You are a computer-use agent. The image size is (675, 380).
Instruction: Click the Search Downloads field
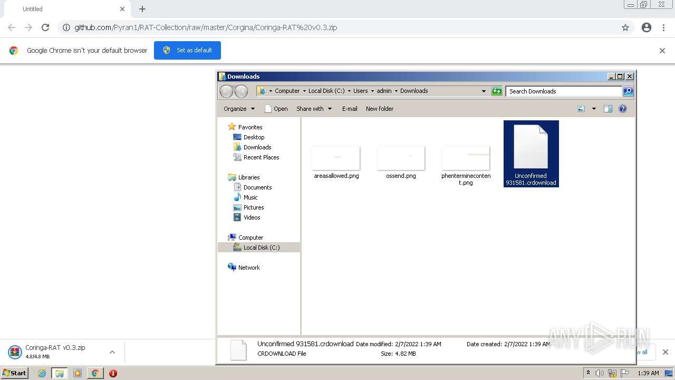(563, 91)
